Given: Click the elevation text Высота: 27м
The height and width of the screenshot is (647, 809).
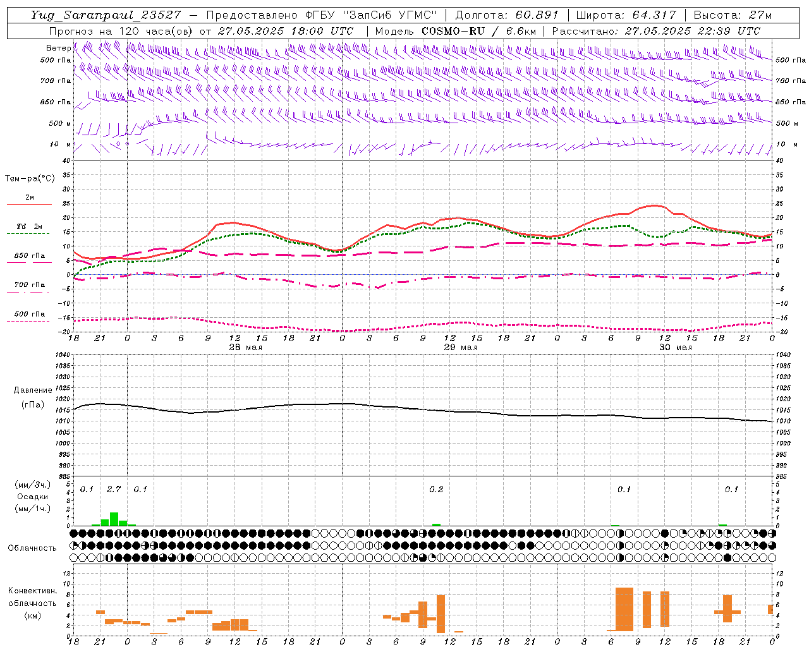Looking at the screenshot, I should click(733, 15).
